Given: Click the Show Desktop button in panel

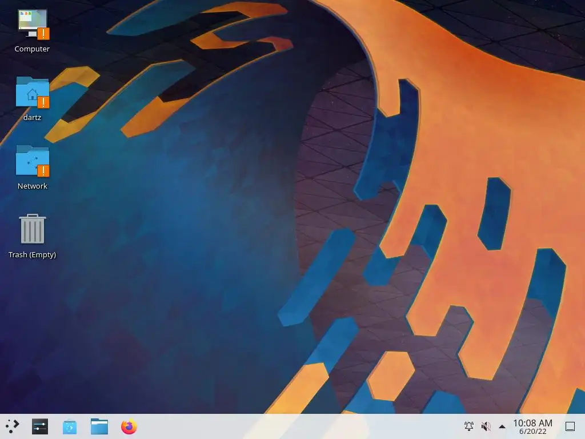Looking at the screenshot, I should pos(570,426).
